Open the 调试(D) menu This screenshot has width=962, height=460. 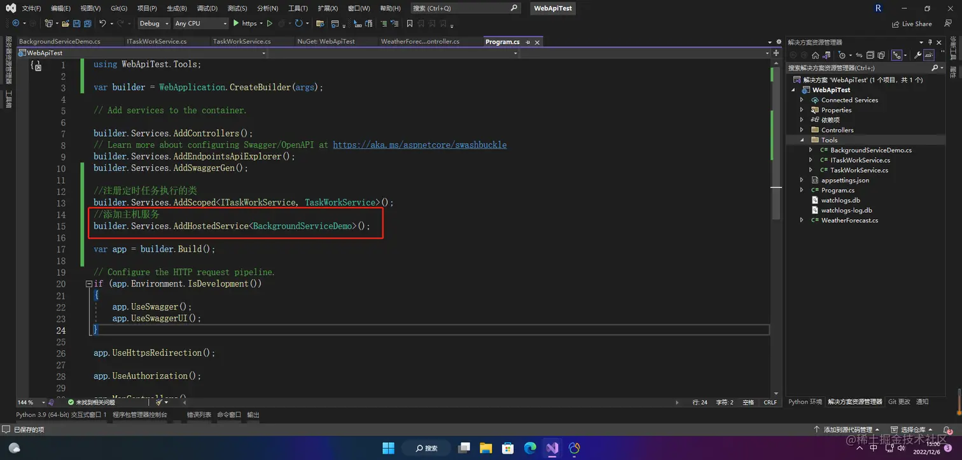(x=207, y=8)
